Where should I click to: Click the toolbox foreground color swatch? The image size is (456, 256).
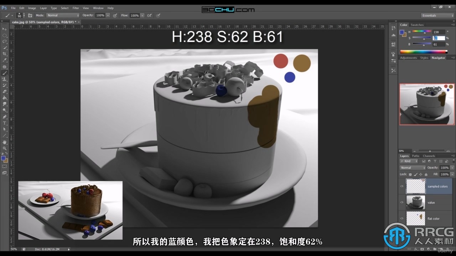[3, 158]
